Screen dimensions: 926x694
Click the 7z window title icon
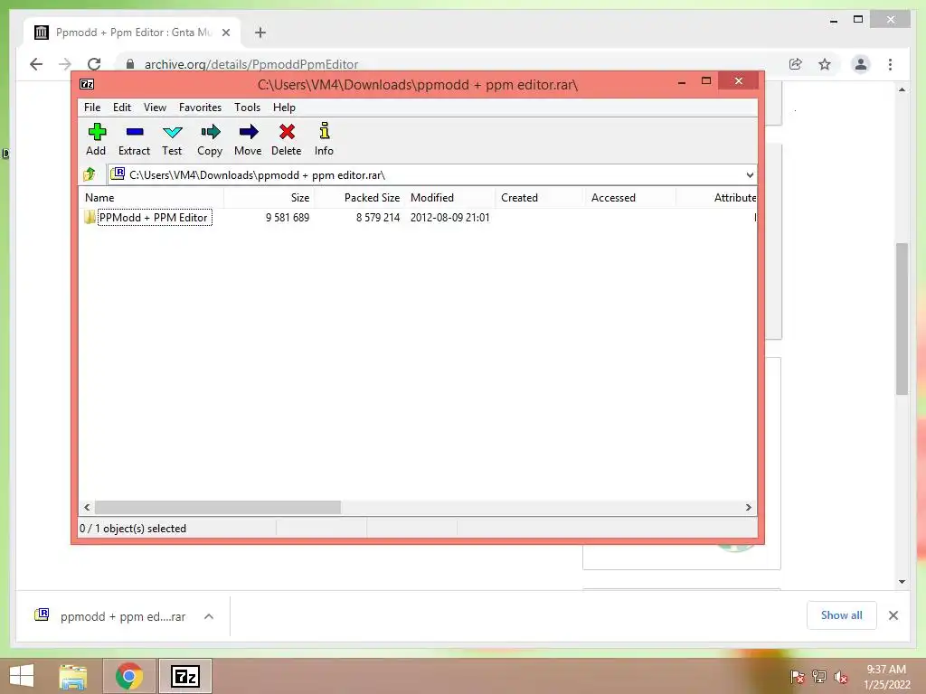click(x=87, y=84)
